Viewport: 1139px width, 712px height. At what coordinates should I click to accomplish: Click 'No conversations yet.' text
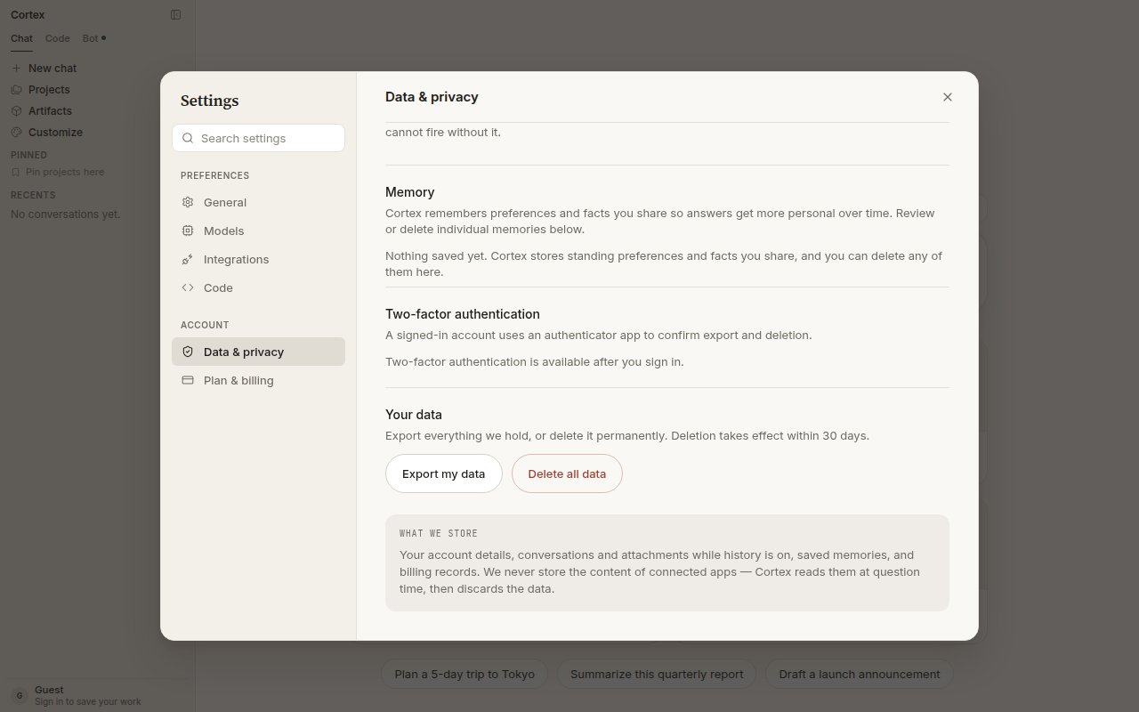click(65, 214)
